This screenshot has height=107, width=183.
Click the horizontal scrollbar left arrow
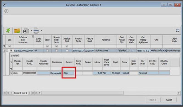[40, 93]
